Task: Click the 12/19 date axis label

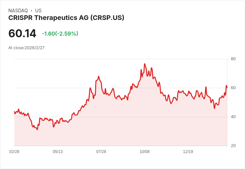Action: tap(188, 151)
